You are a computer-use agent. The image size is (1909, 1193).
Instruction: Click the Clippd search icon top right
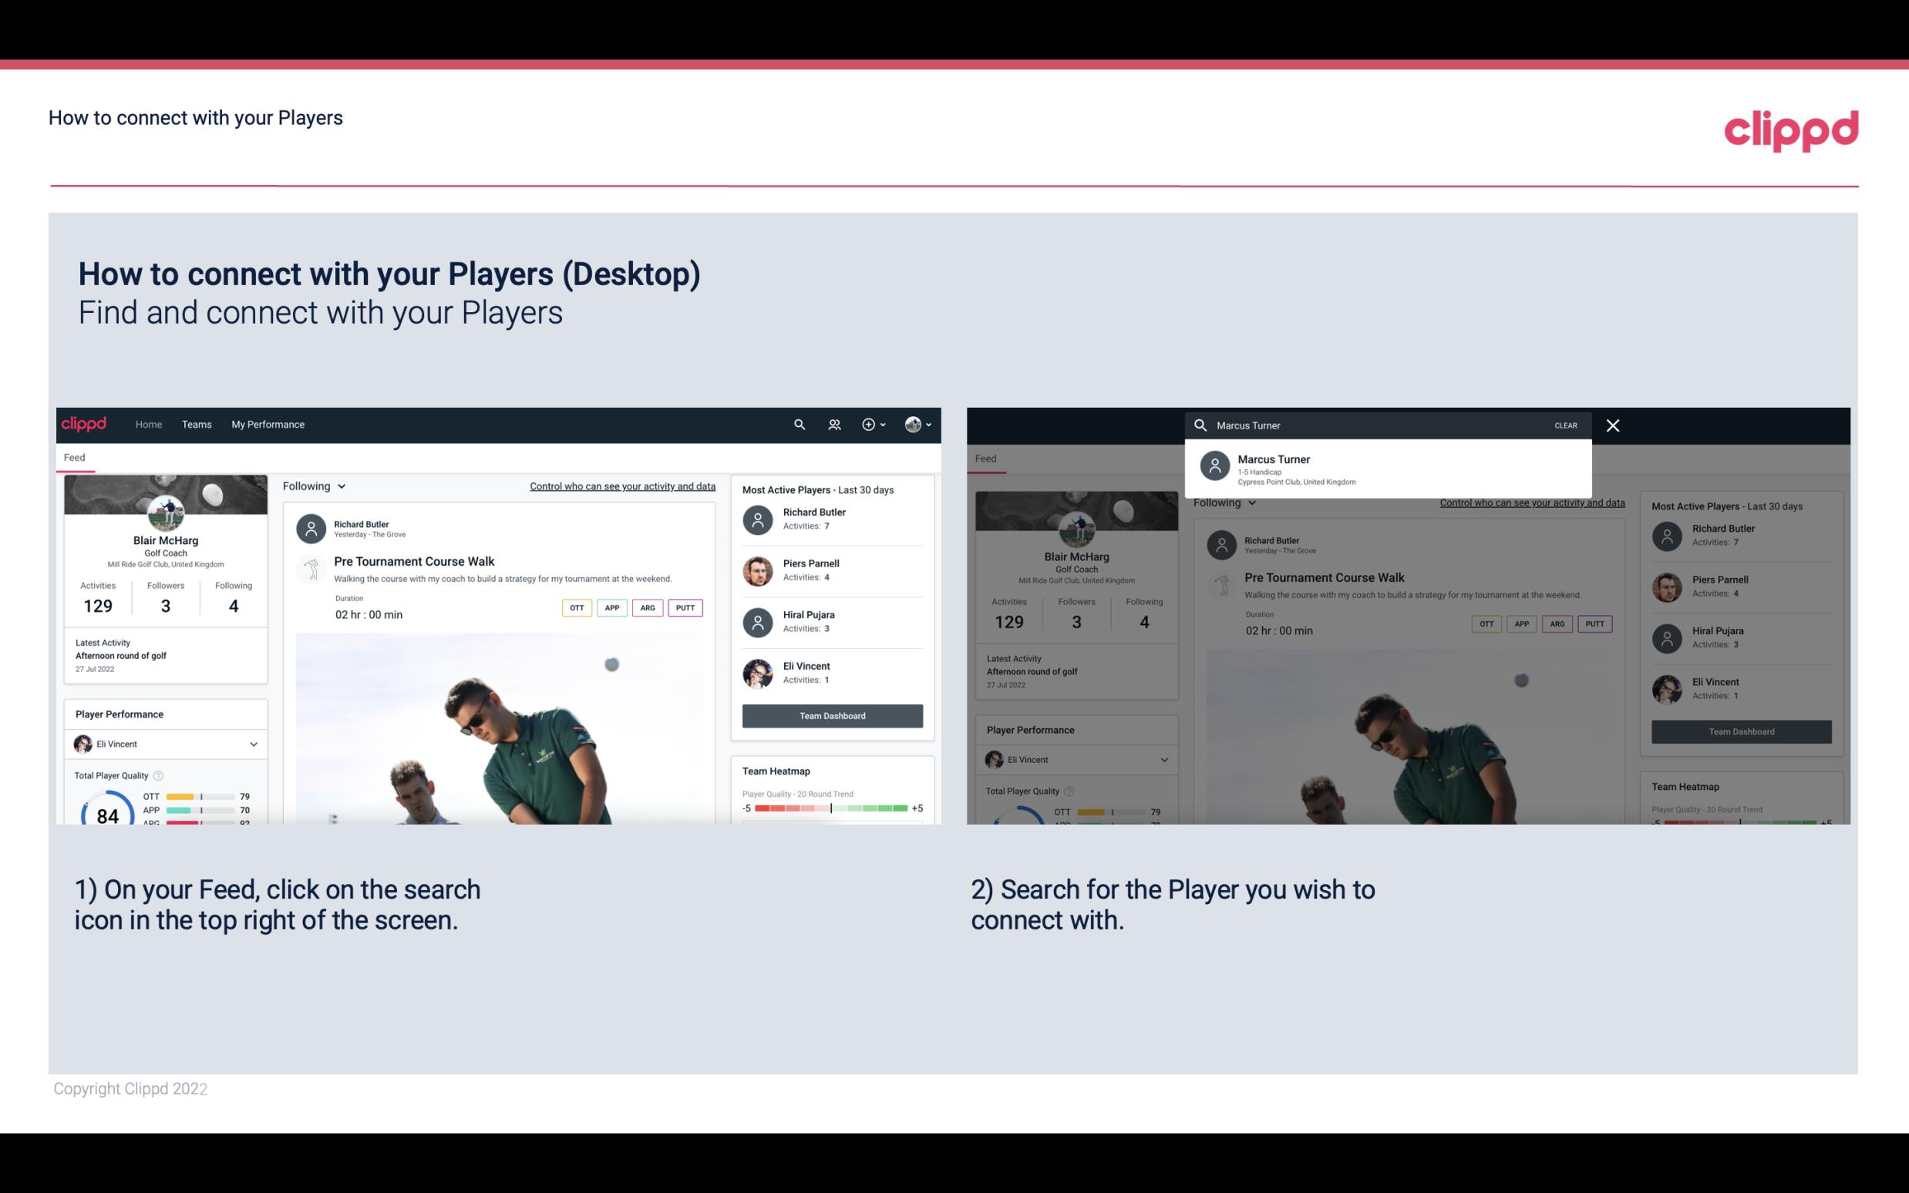tap(797, 423)
